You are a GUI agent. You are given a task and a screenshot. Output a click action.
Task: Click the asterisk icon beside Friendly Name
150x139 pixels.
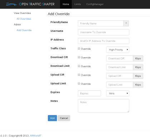click(x=126, y=23)
